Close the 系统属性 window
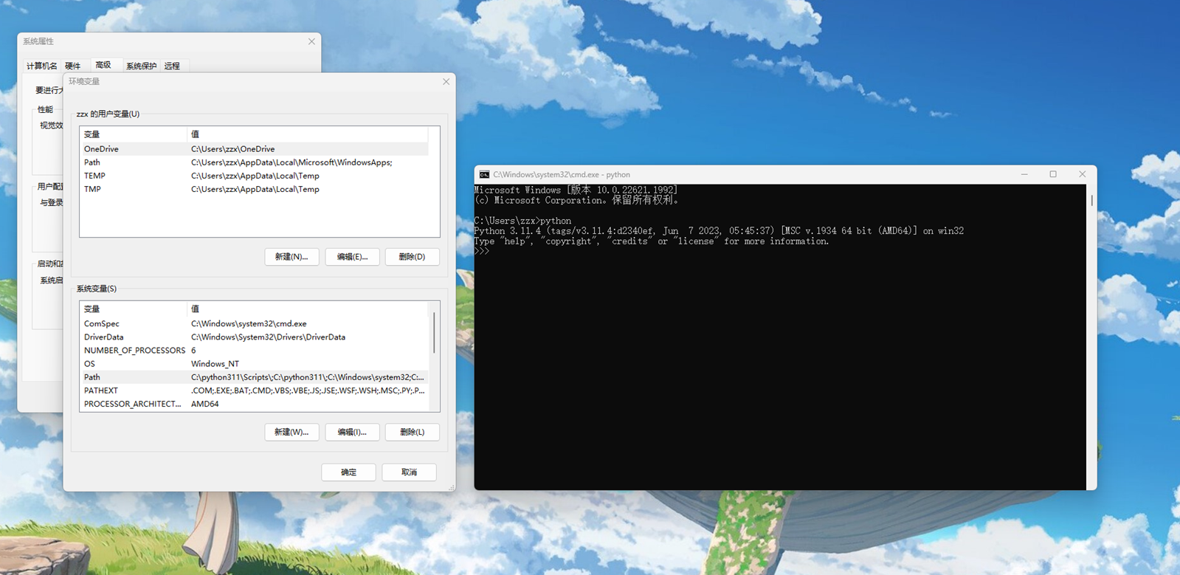This screenshot has width=1180, height=575. pyautogui.click(x=311, y=41)
